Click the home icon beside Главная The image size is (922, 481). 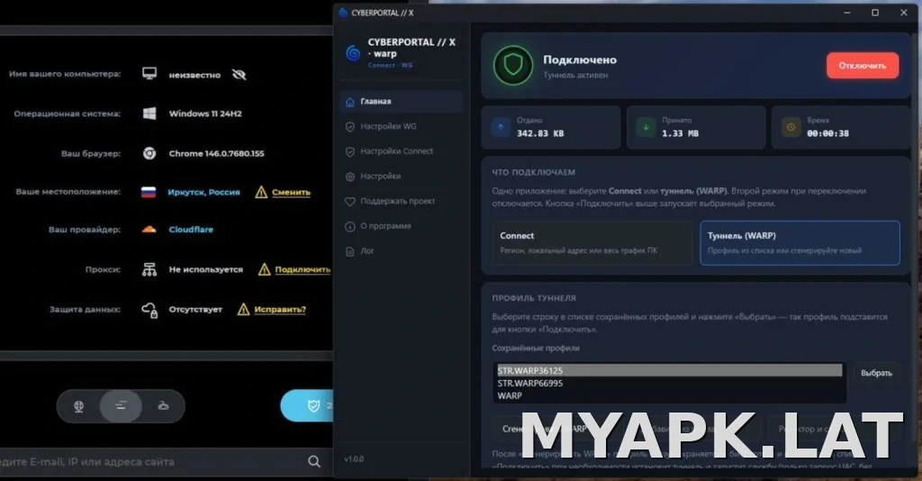[x=350, y=102]
